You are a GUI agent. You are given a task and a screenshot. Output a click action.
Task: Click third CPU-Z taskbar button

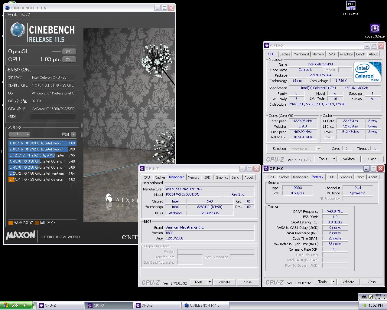tap(157, 305)
